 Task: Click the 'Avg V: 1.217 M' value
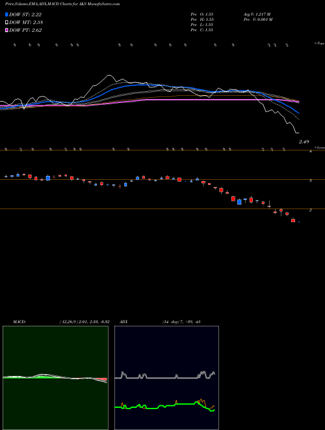tap(257, 14)
